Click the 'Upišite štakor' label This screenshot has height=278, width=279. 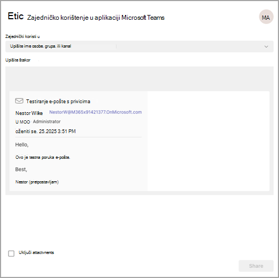[x=18, y=60]
